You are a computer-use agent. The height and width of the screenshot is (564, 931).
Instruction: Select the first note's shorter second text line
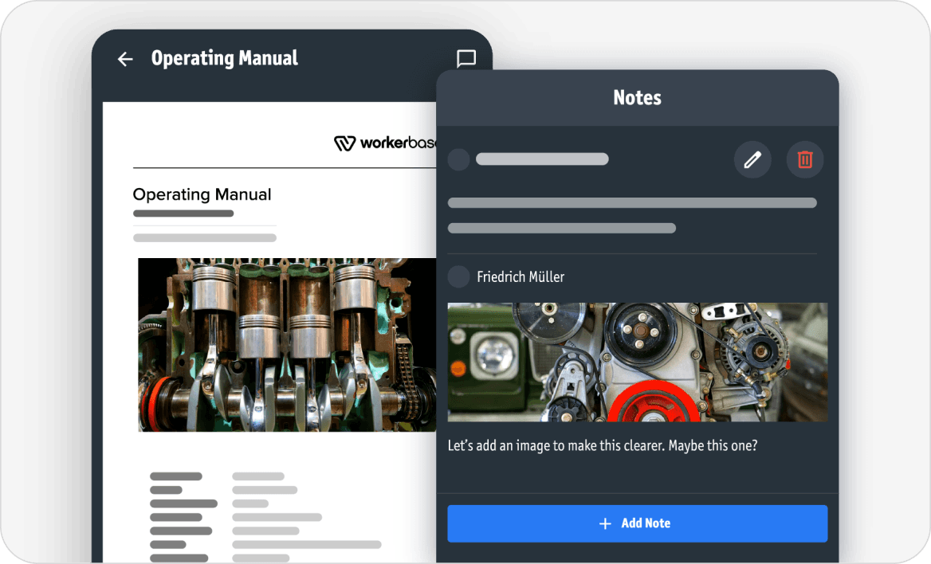point(561,229)
